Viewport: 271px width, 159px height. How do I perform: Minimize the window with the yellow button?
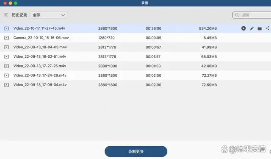click(x=10, y=3)
